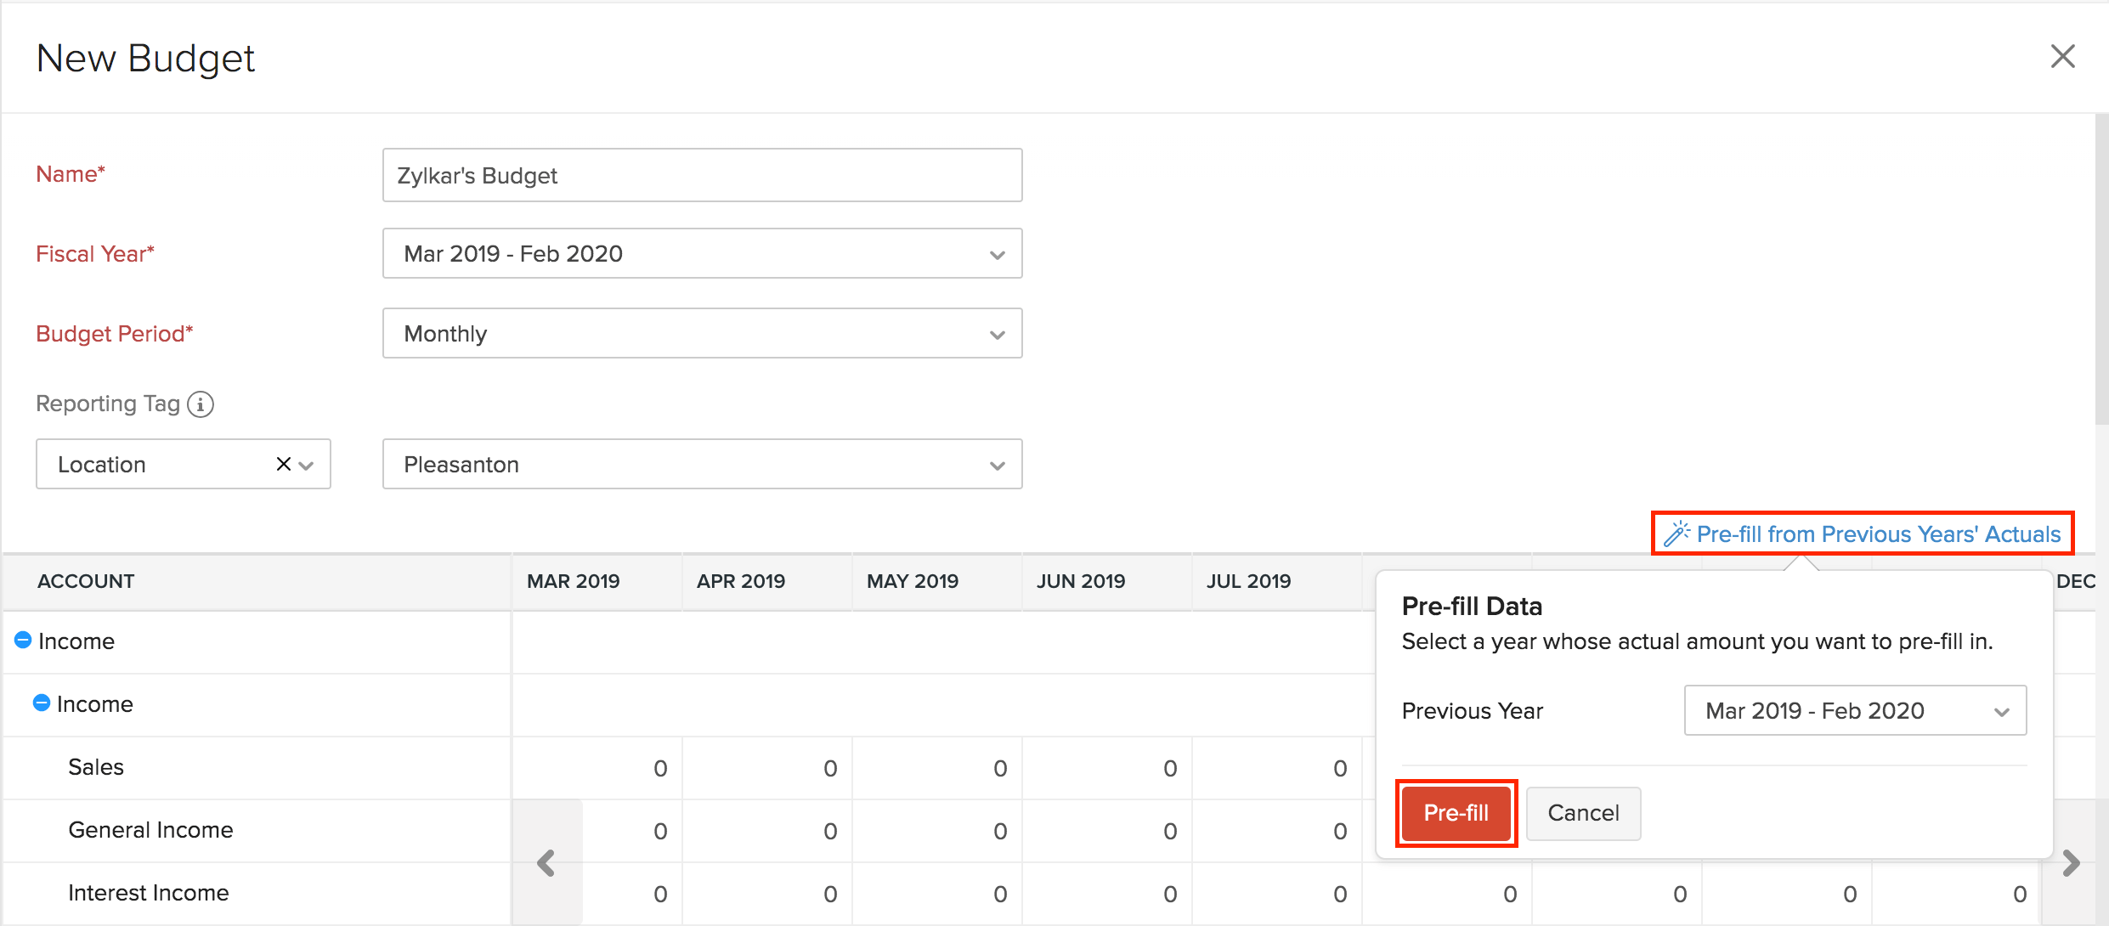2109x926 pixels.
Task: Close the New Budget dialog
Action: coord(2062,57)
